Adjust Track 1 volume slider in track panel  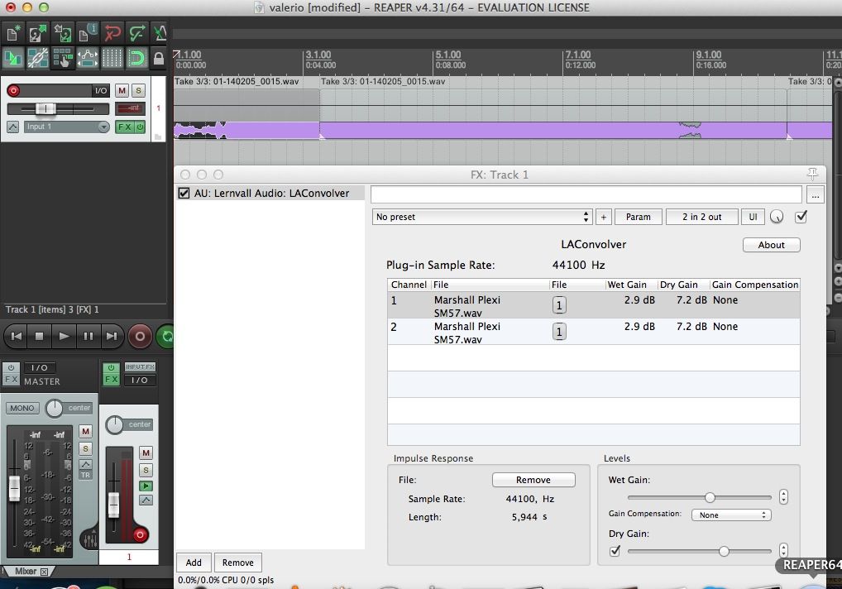(x=45, y=109)
